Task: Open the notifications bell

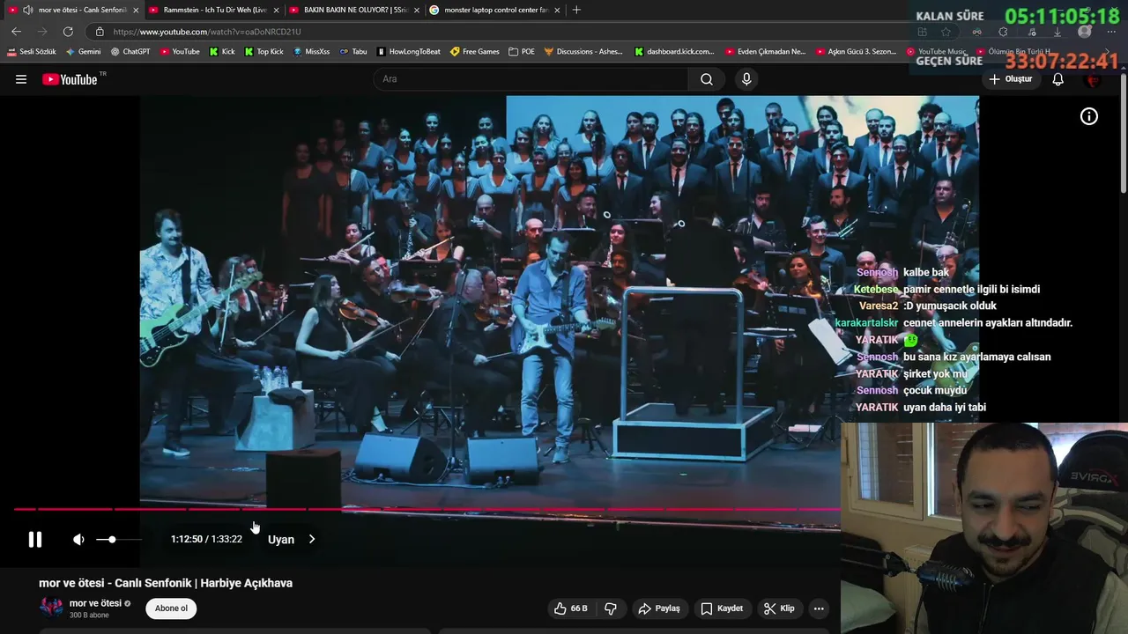Action: [1058, 79]
